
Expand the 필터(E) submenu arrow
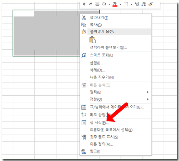pos(148,92)
